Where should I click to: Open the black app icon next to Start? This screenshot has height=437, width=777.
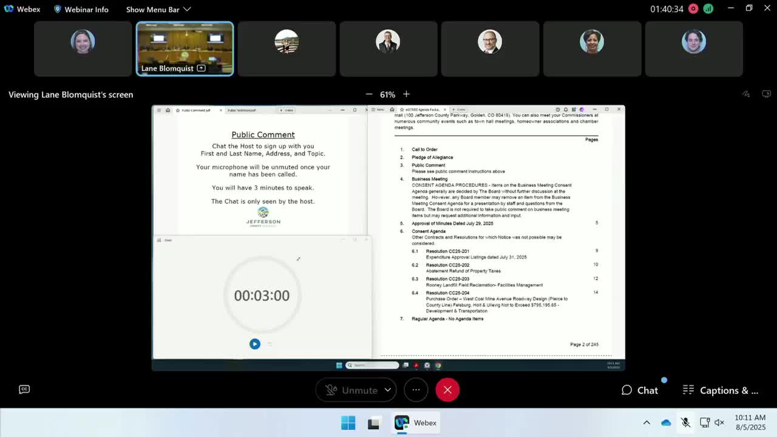[374, 422]
